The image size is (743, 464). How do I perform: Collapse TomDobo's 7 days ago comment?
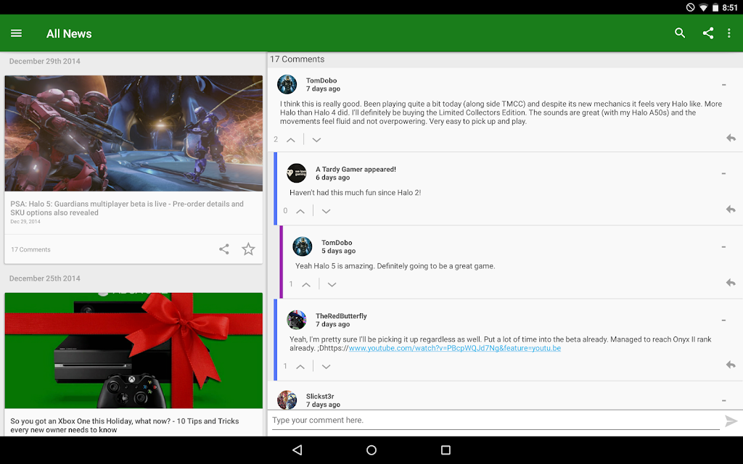pos(723,85)
